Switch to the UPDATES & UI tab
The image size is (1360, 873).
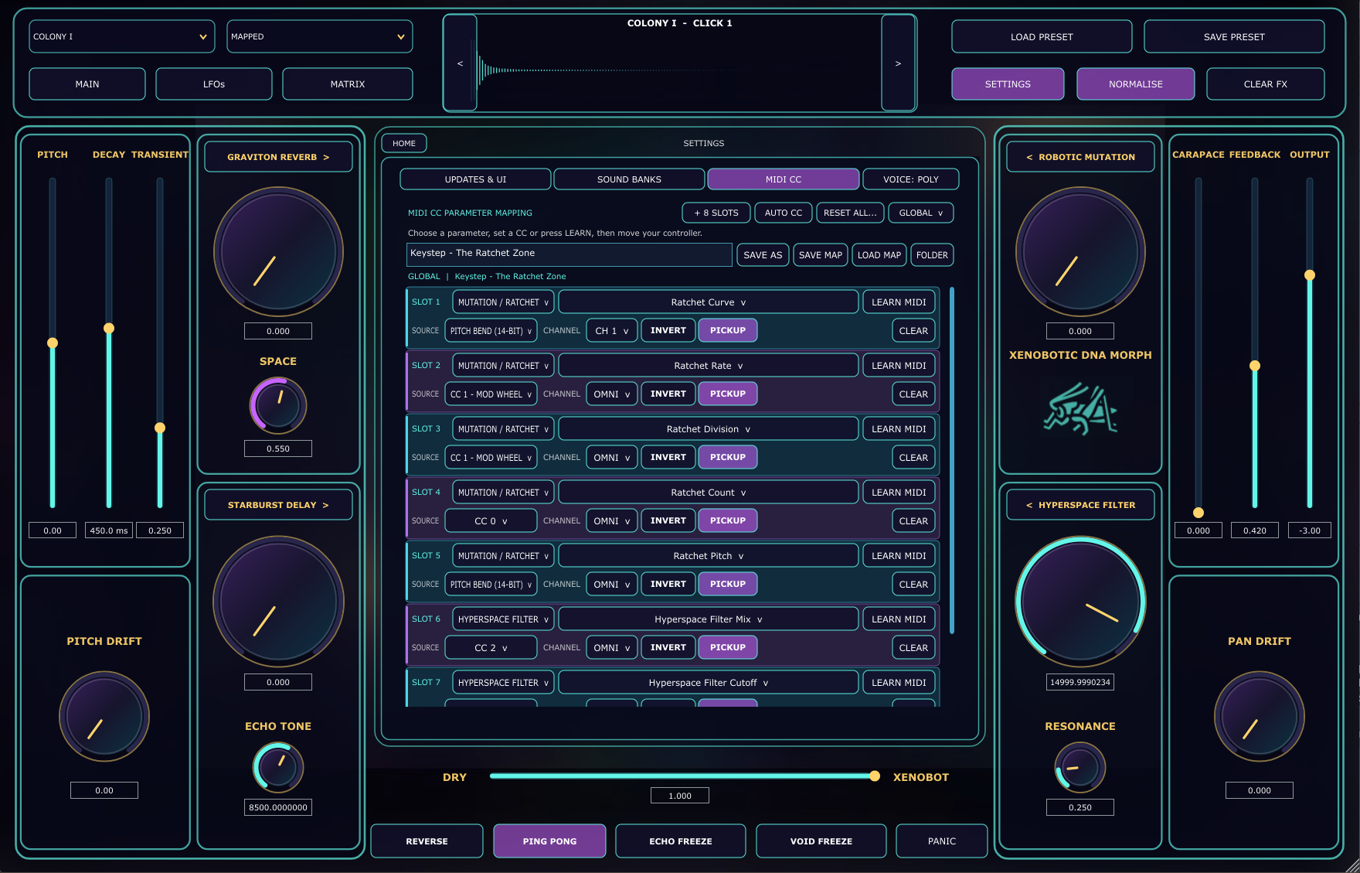tap(475, 179)
